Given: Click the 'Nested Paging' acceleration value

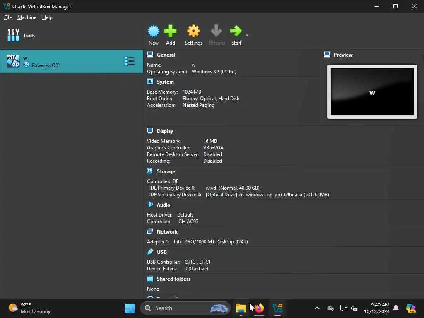Looking at the screenshot, I should coord(198,105).
